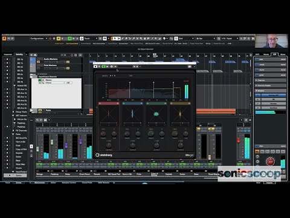290x218 pixels.
Task: Toggle visibility dot for Guitar track
Action: coord(7,157)
